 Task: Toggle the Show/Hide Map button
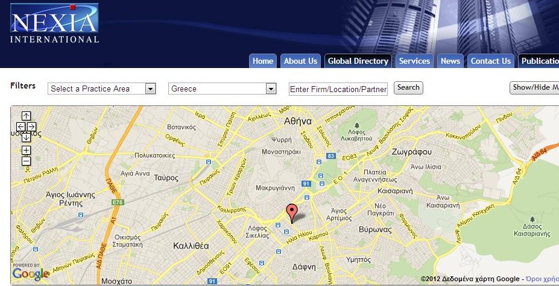pyautogui.click(x=534, y=88)
